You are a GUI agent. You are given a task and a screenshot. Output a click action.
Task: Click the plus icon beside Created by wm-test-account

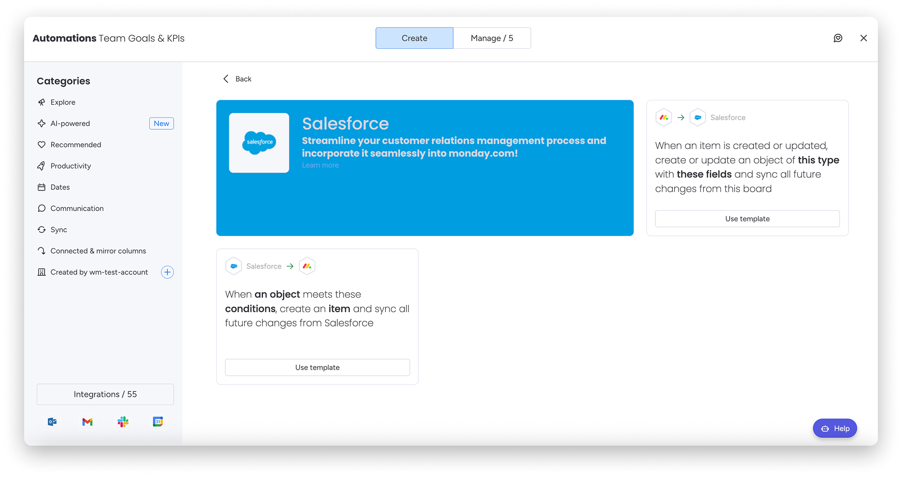coord(167,272)
